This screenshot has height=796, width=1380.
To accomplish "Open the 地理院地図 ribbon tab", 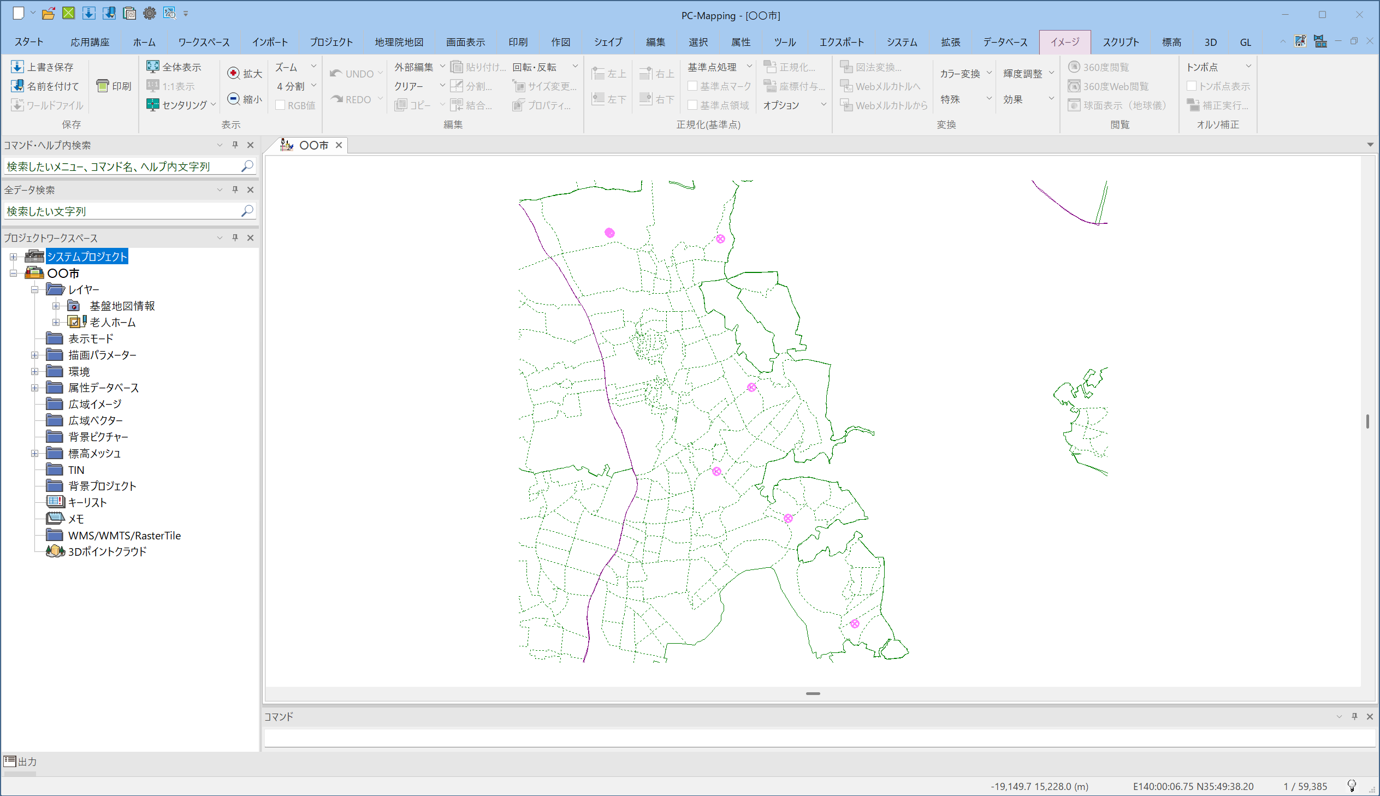I will coord(399,42).
